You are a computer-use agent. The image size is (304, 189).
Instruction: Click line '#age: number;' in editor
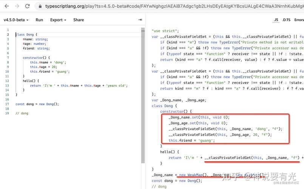(x=34, y=44)
